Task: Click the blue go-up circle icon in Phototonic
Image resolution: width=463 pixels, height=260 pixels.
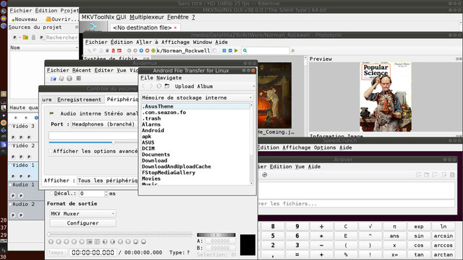Action: 141,51
